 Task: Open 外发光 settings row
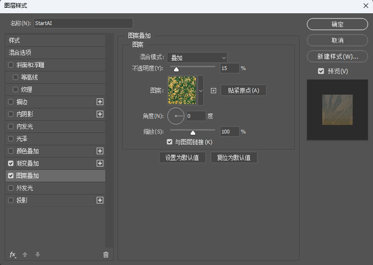(x=55, y=188)
